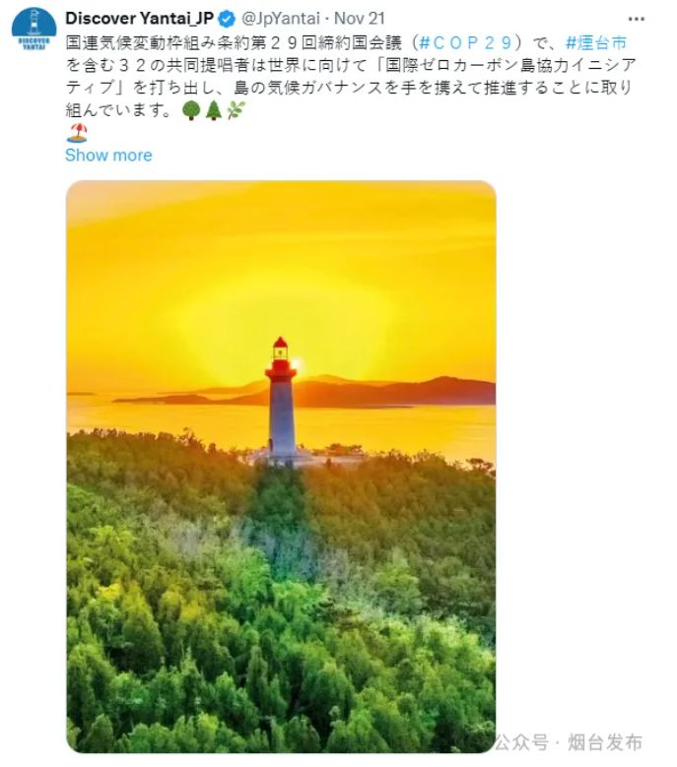This screenshot has width=677, height=767.
Task: Click the 公众号 · 烟台发布 watermark
Action: (568, 742)
